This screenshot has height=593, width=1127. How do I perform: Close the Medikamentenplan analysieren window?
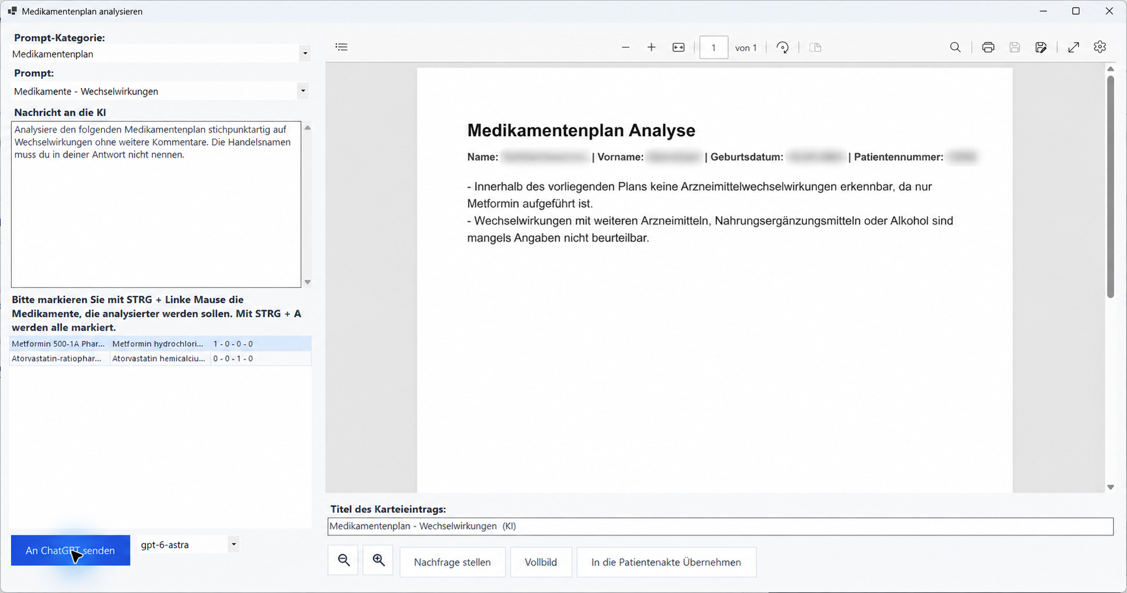pos(1109,11)
